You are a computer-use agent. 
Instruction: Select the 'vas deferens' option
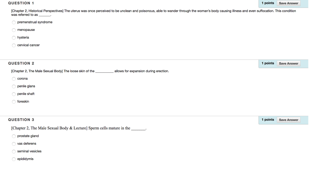(x=14, y=144)
